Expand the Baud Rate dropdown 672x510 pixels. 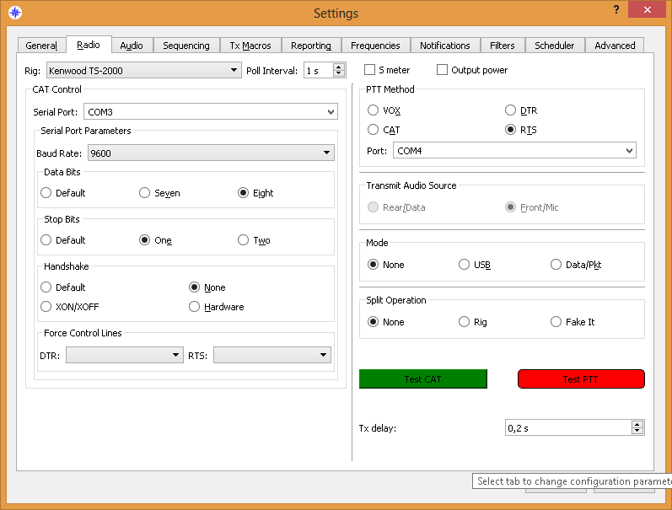point(211,153)
